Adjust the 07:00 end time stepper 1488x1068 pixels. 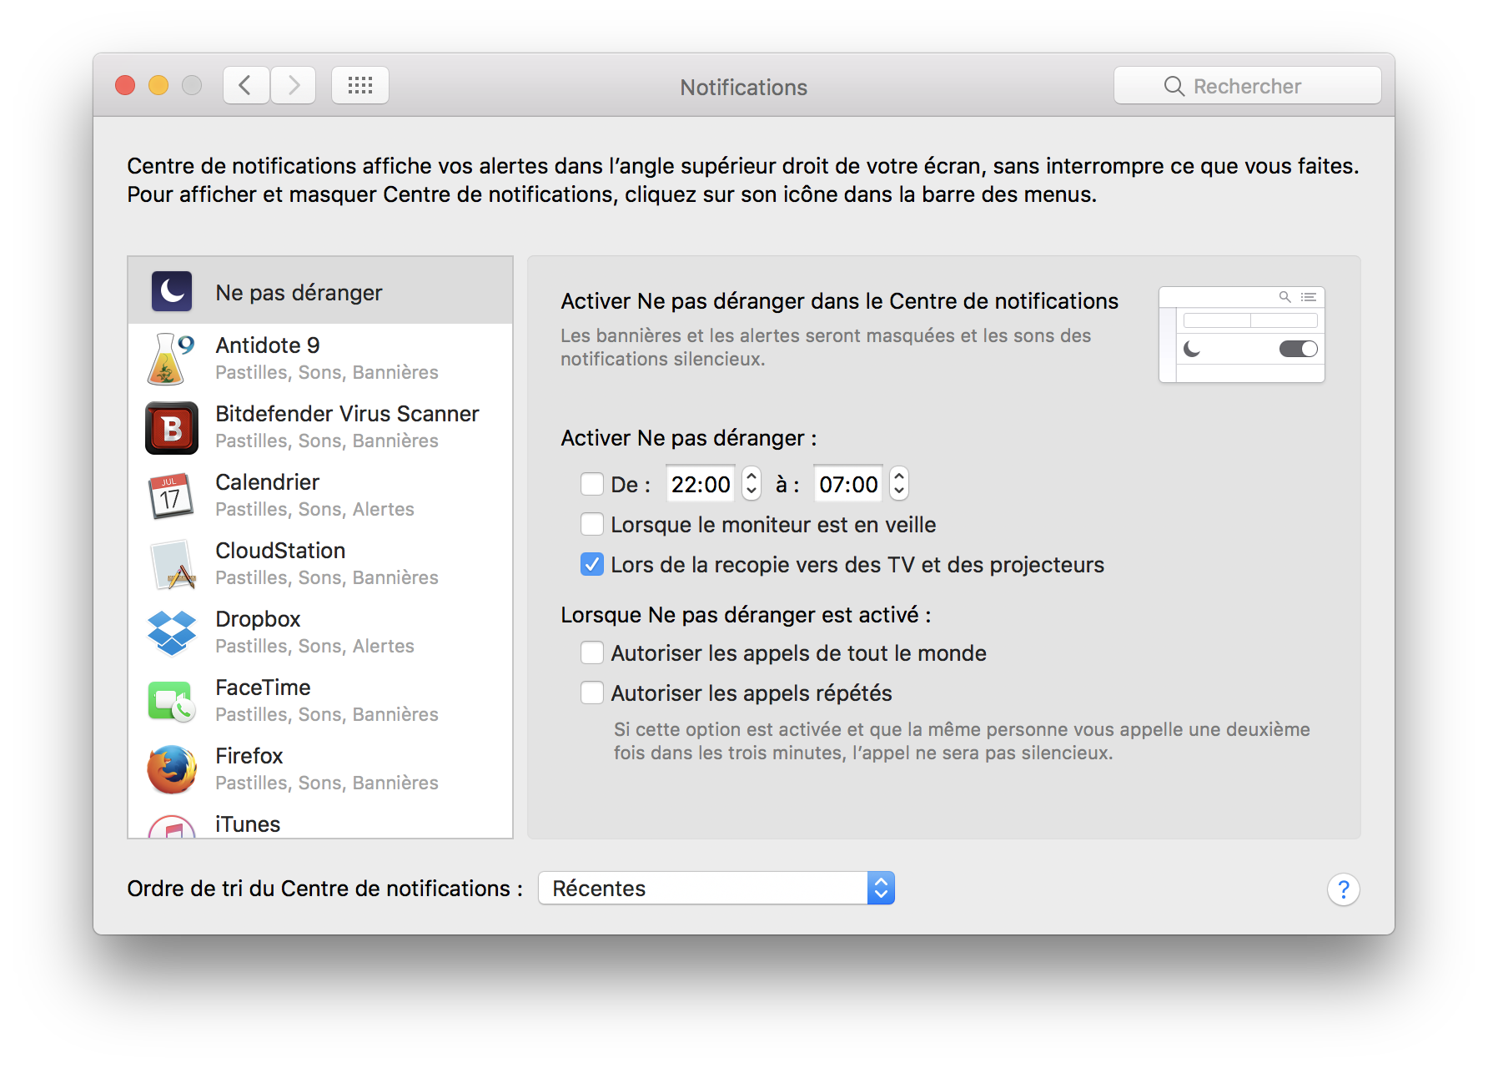coord(899,483)
